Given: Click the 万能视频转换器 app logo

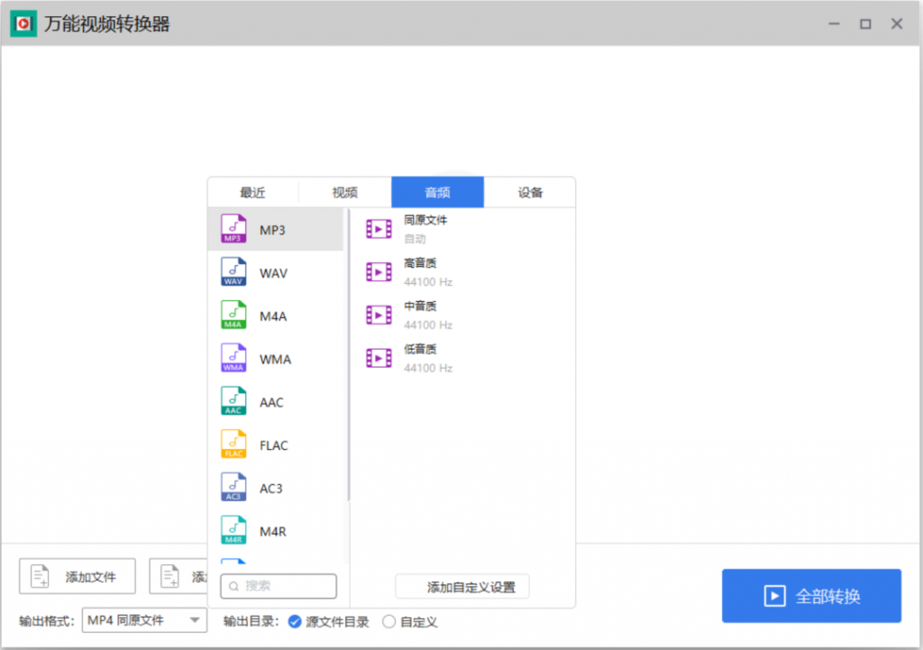Looking at the screenshot, I should pyautogui.click(x=23, y=23).
